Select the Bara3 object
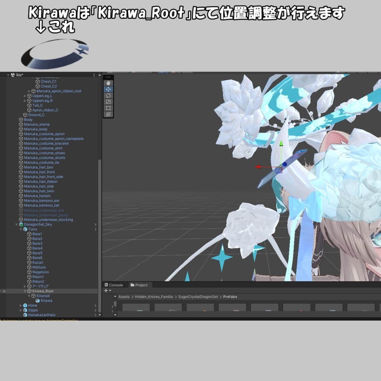The height and width of the screenshot is (381, 381). pyautogui.click(x=37, y=243)
